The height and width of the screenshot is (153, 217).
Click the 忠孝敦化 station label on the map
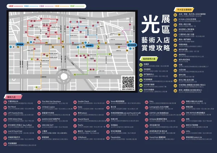(90, 45)
